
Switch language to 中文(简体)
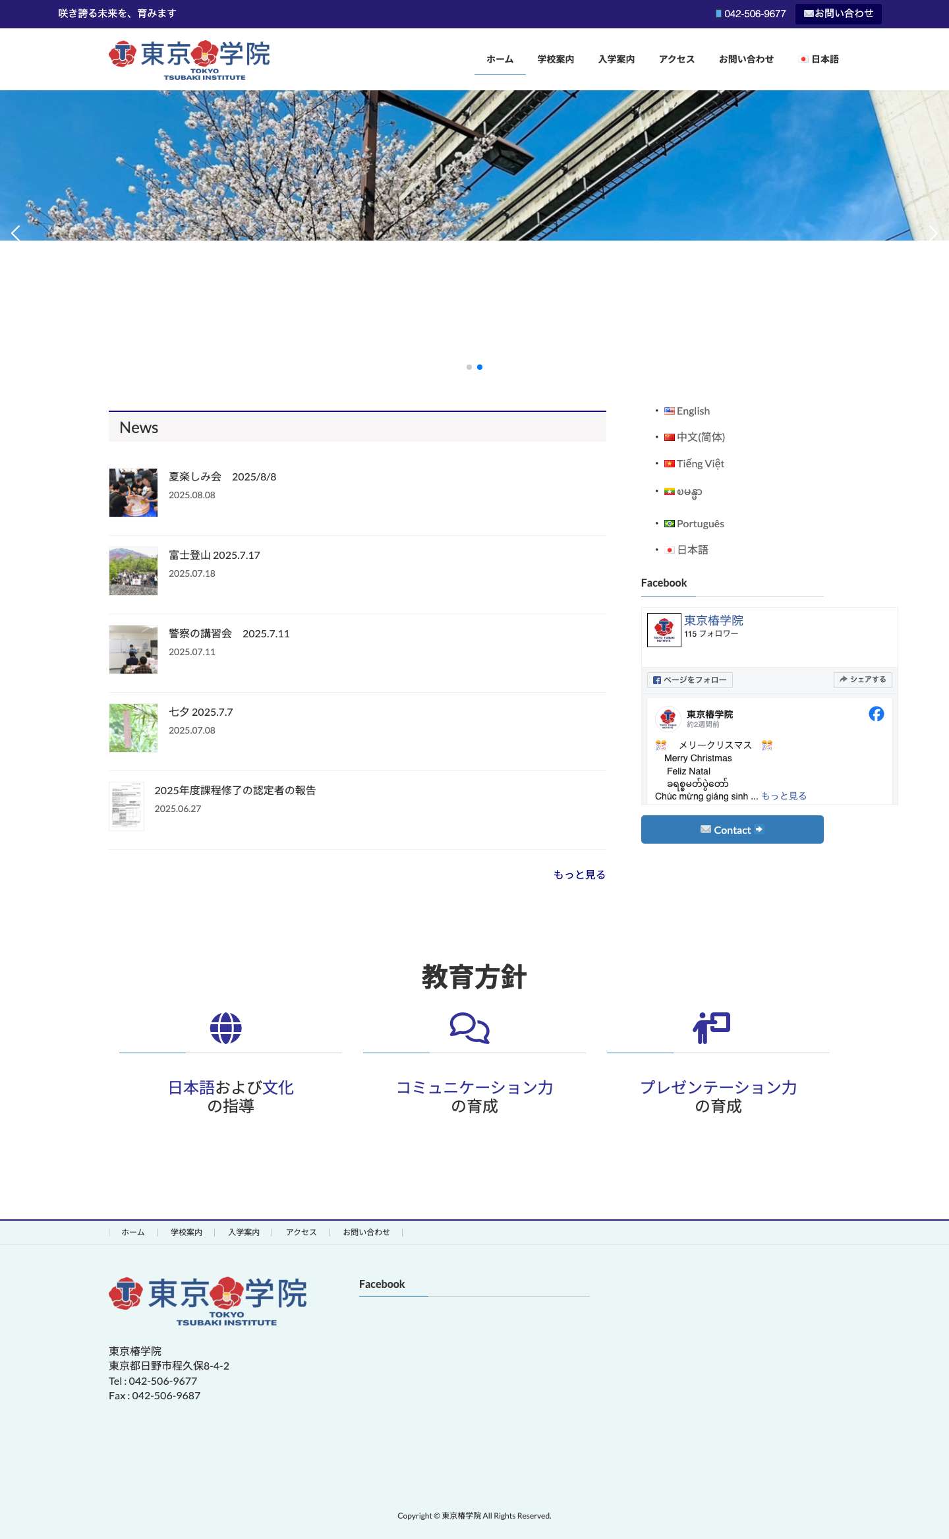[701, 438]
